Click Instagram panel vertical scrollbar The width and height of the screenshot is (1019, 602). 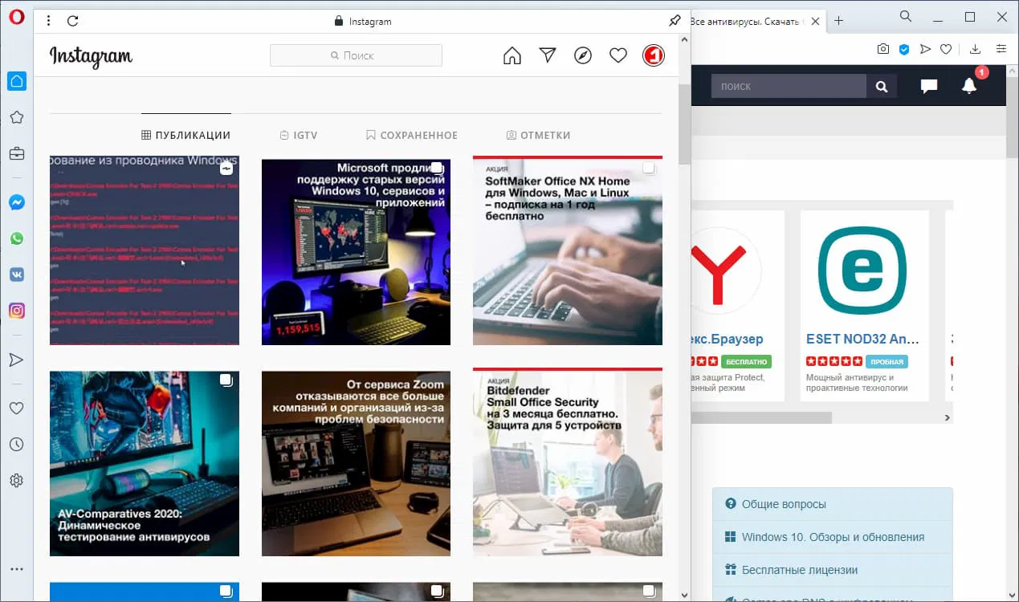coord(684,124)
